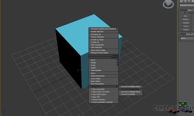Select the Geometry category icon
This screenshot has width=194, height=116.
181,1
